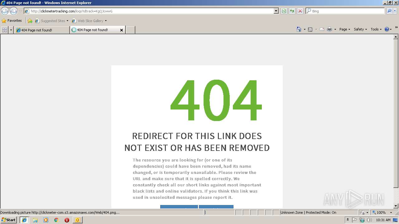Viewport: 399px width, 224px height.
Task: Open the Opera taskbar icon
Action: point(67,220)
